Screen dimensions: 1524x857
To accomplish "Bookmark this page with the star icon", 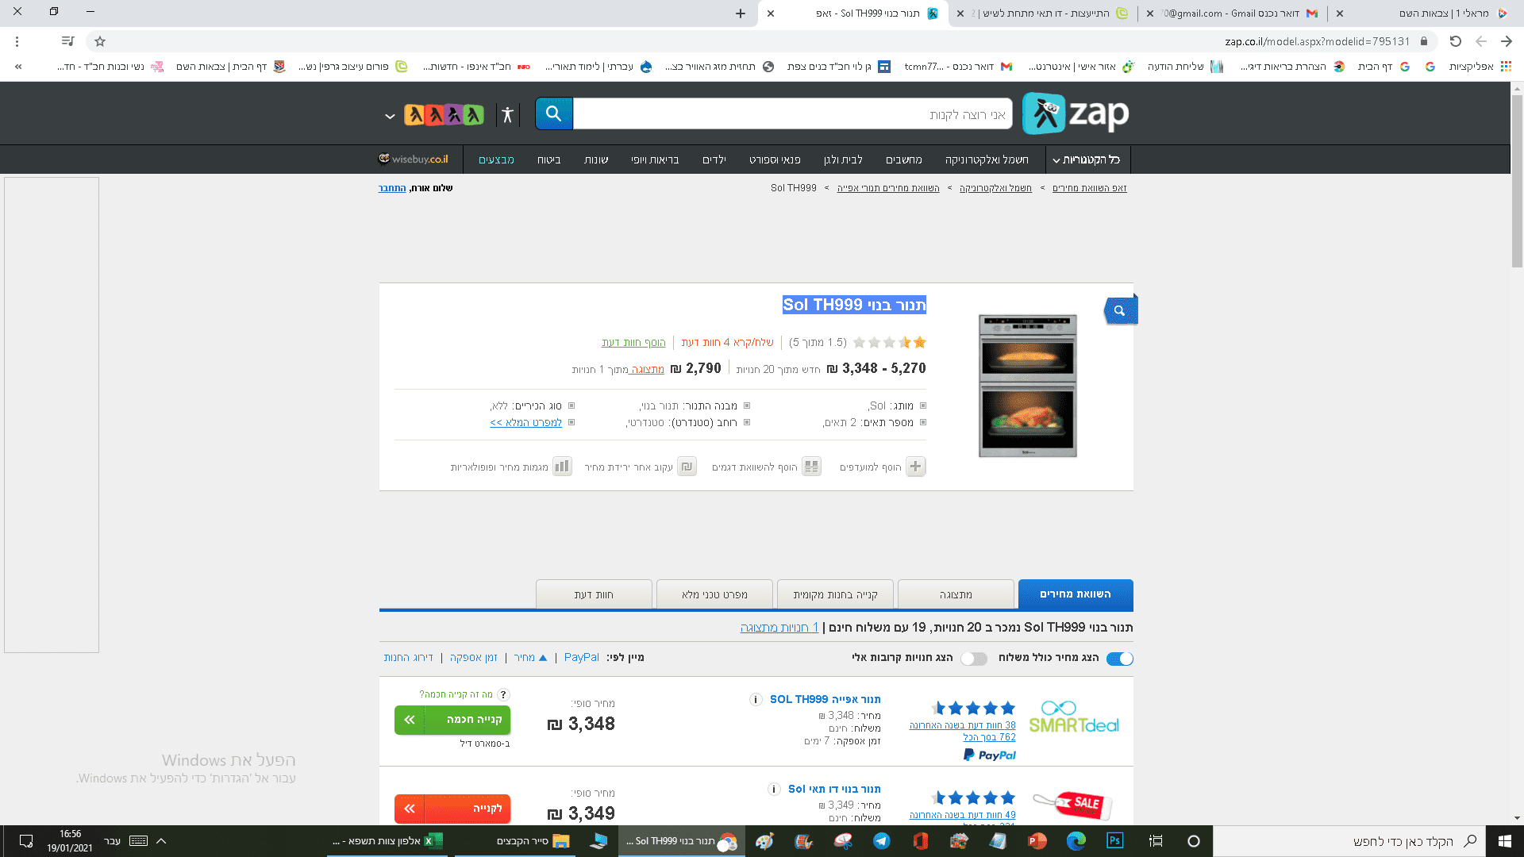I will 100,41.
